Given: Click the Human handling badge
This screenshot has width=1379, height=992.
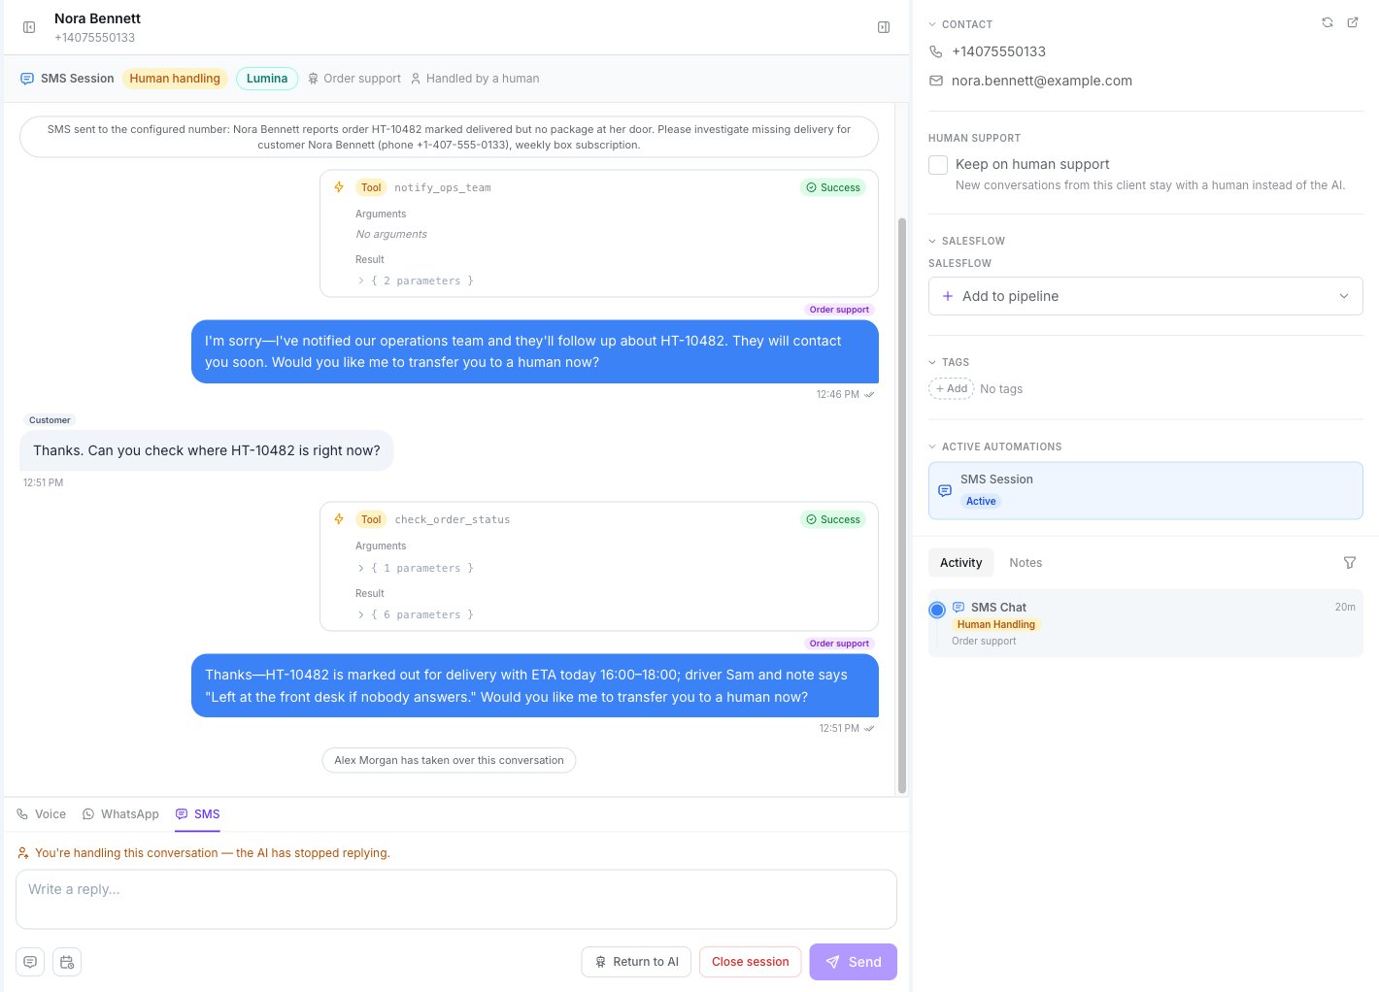Looking at the screenshot, I should tap(175, 79).
